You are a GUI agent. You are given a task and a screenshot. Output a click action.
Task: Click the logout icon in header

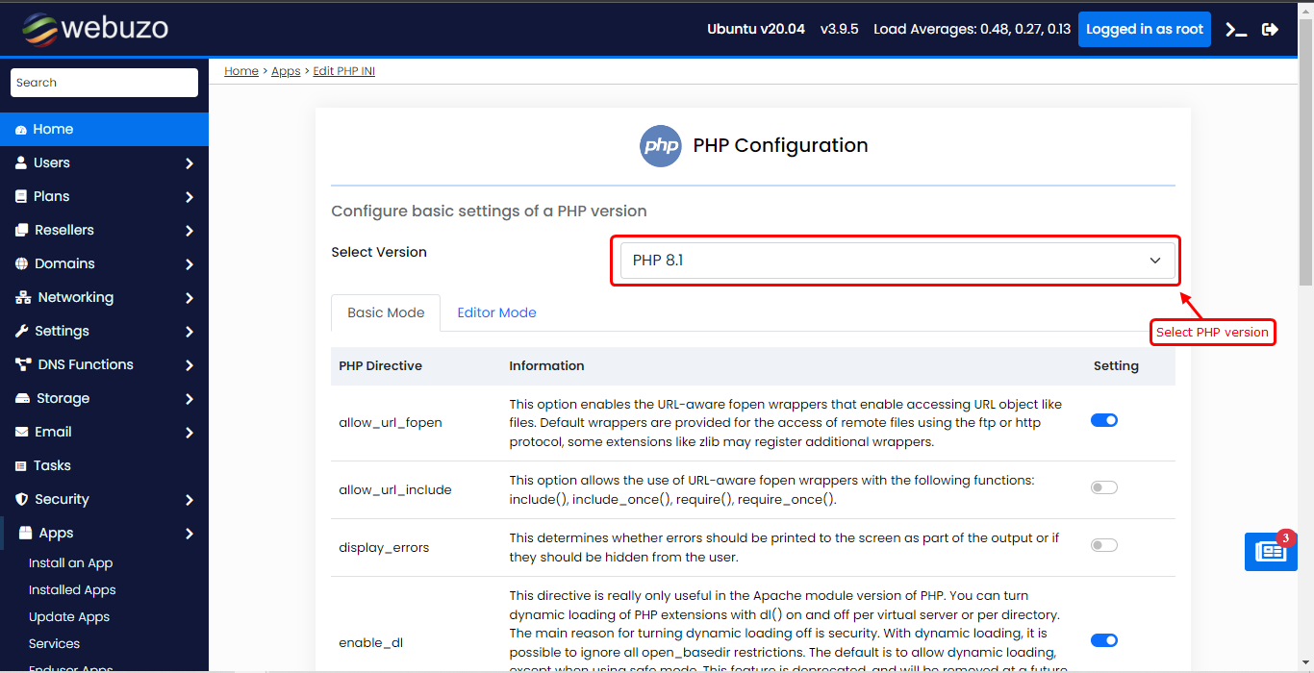(x=1270, y=30)
